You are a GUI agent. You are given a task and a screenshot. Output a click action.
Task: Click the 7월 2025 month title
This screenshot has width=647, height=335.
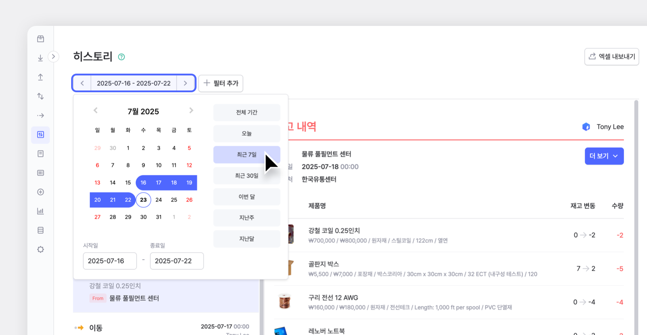[x=143, y=112]
